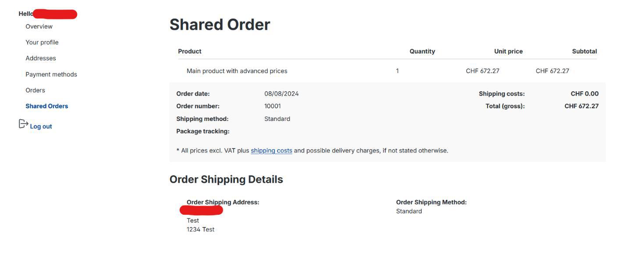Click the Log out door icon

(x=23, y=124)
